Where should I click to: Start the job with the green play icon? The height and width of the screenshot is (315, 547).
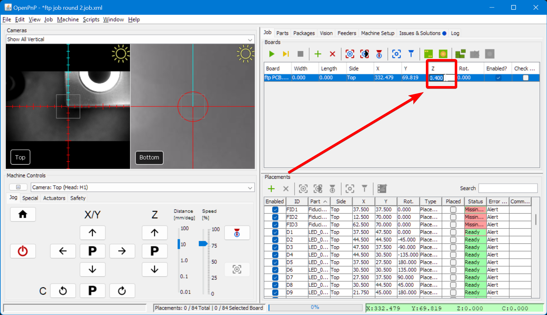pos(271,54)
